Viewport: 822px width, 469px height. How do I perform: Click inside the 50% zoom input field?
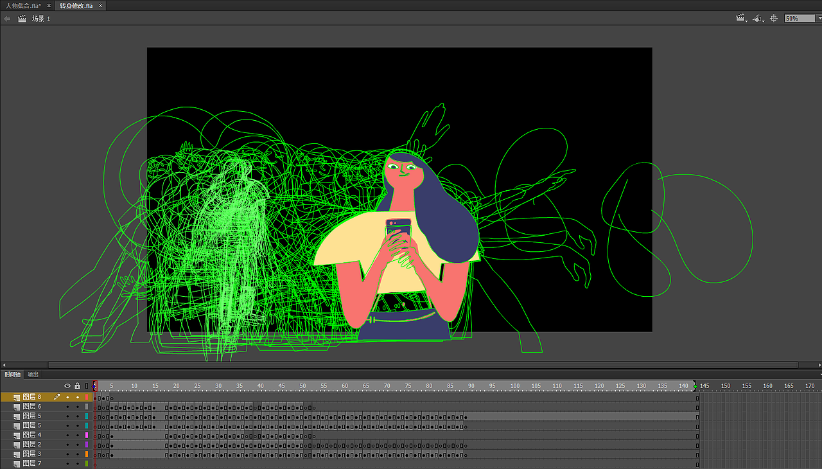pyautogui.click(x=799, y=19)
